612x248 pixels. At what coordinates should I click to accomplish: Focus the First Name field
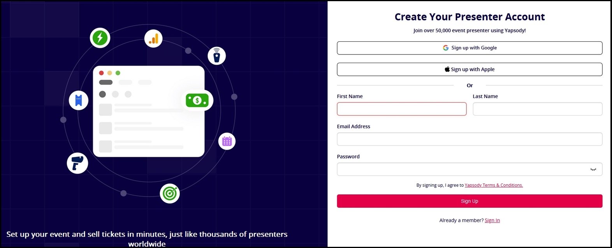402,109
